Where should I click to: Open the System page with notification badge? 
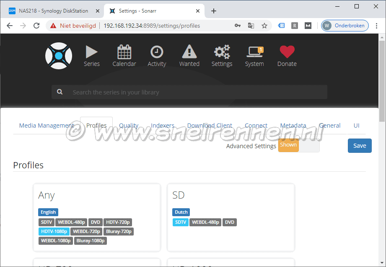tap(254, 56)
